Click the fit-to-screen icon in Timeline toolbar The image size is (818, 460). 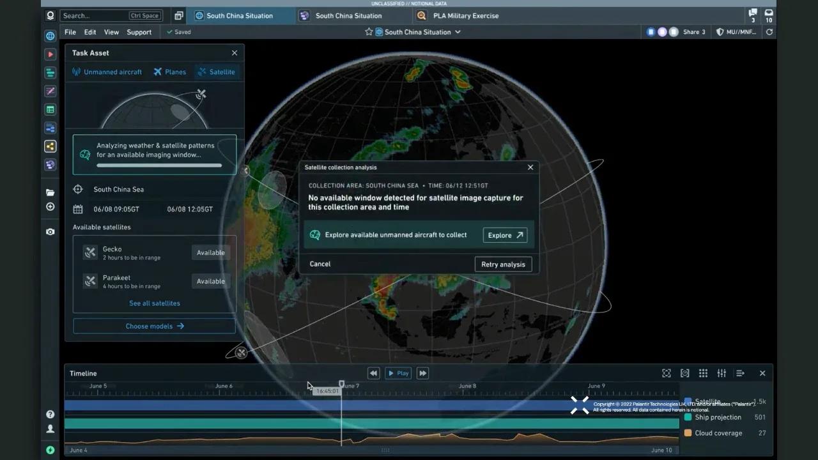point(666,373)
